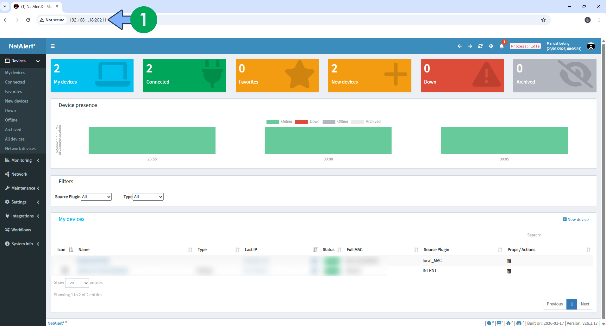Delete the INTRNT device via trash icon
The width and height of the screenshot is (606, 326).
pyautogui.click(x=509, y=271)
